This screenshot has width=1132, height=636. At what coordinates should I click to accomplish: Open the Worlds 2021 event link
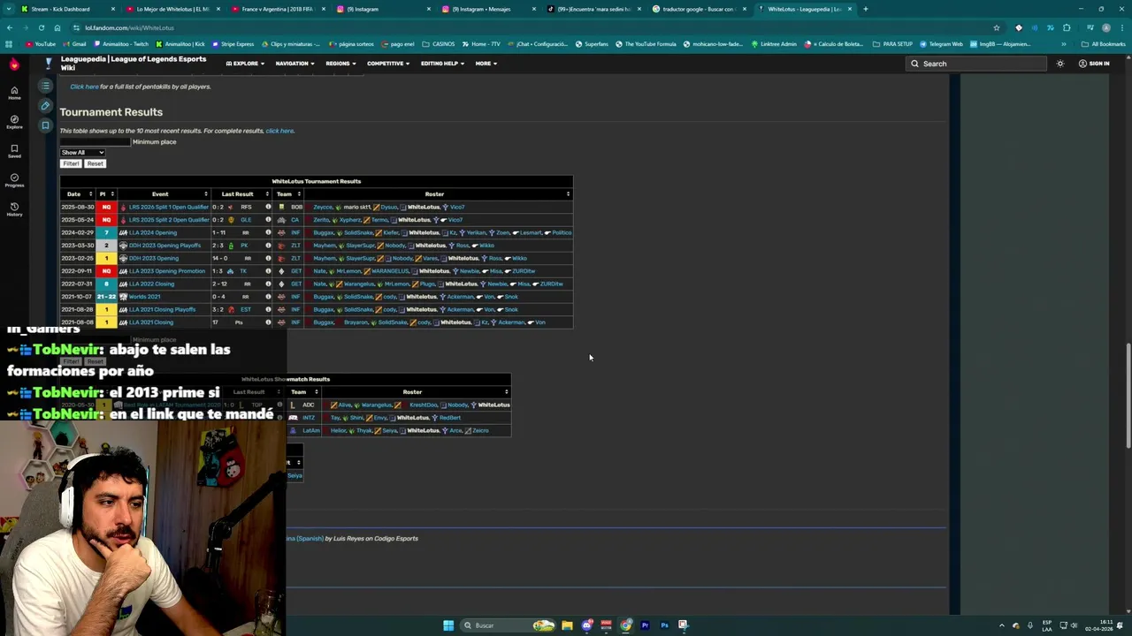coord(144,297)
